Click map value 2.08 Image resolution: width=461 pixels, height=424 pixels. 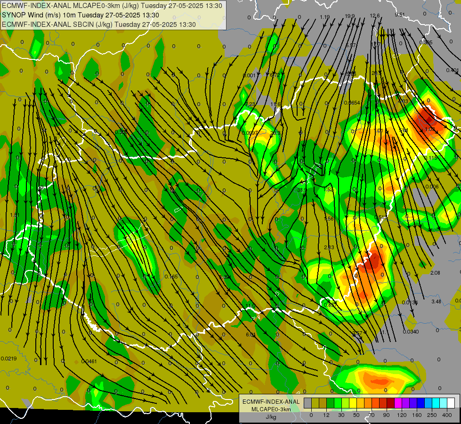click(x=435, y=273)
